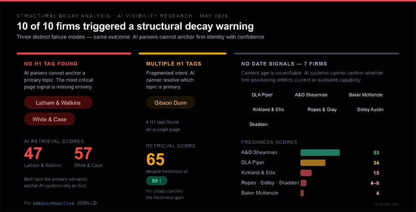
Task: Click the Ropes · Sidley · Skadden bar
Action: pos(303,183)
